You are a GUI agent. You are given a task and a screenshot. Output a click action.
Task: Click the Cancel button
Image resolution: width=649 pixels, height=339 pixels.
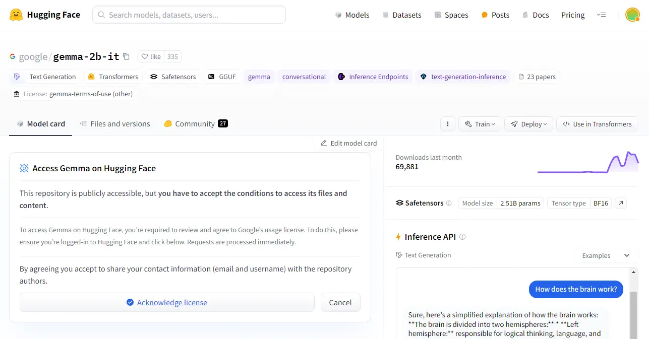pos(340,302)
